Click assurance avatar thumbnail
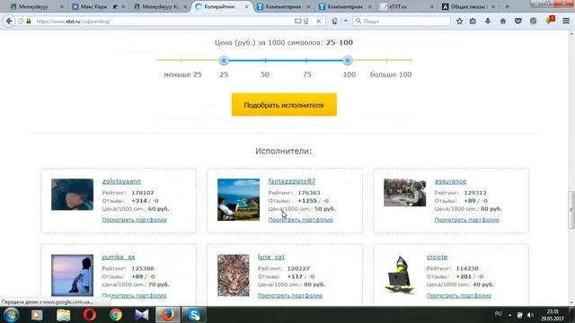Viewport: 575px width, 323px height. (x=405, y=193)
